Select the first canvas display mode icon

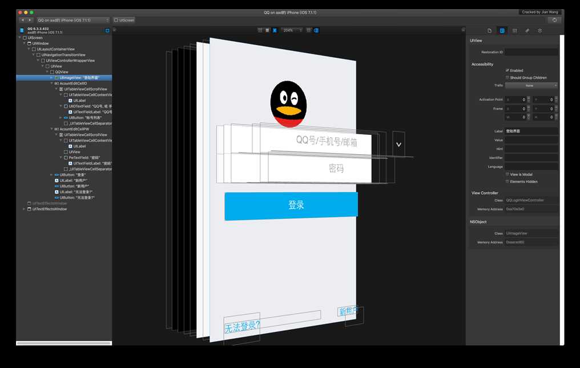[260, 30]
